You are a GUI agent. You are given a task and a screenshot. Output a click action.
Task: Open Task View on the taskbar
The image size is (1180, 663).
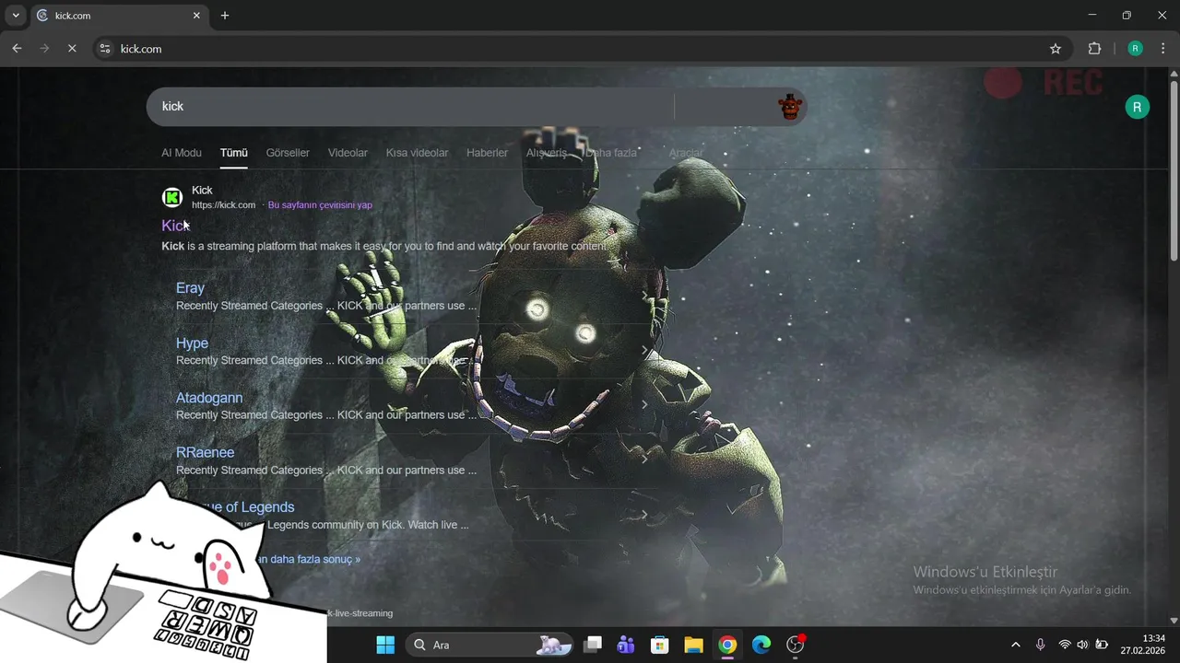point(593,645)
